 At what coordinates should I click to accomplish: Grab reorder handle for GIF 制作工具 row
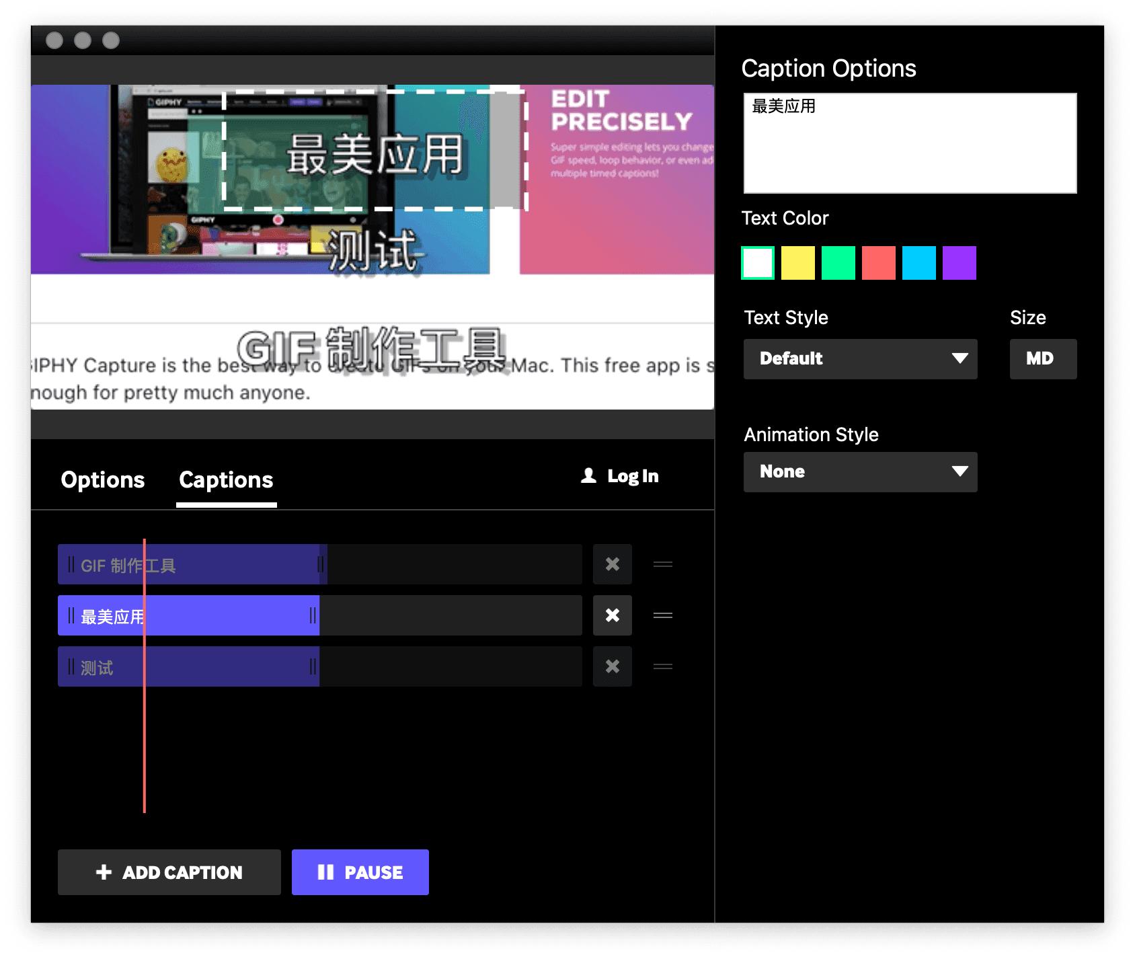click(662, 564)
